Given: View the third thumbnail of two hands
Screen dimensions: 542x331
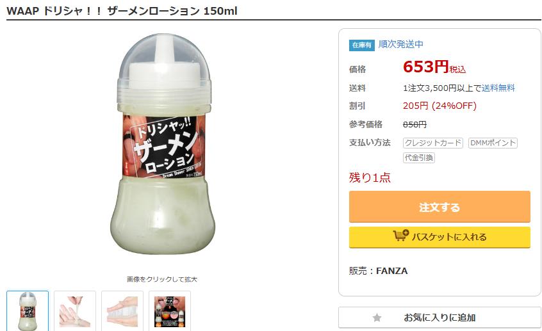Looking at the screenshot, I should point(122,311).
